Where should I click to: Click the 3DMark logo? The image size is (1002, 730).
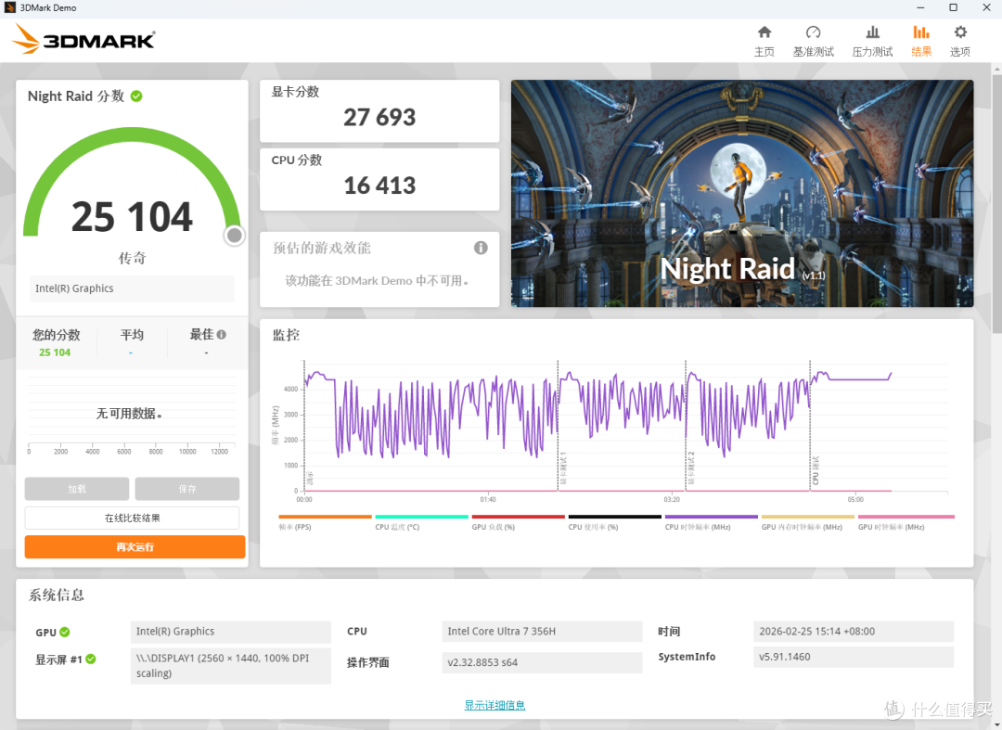[x=83, y=40]
